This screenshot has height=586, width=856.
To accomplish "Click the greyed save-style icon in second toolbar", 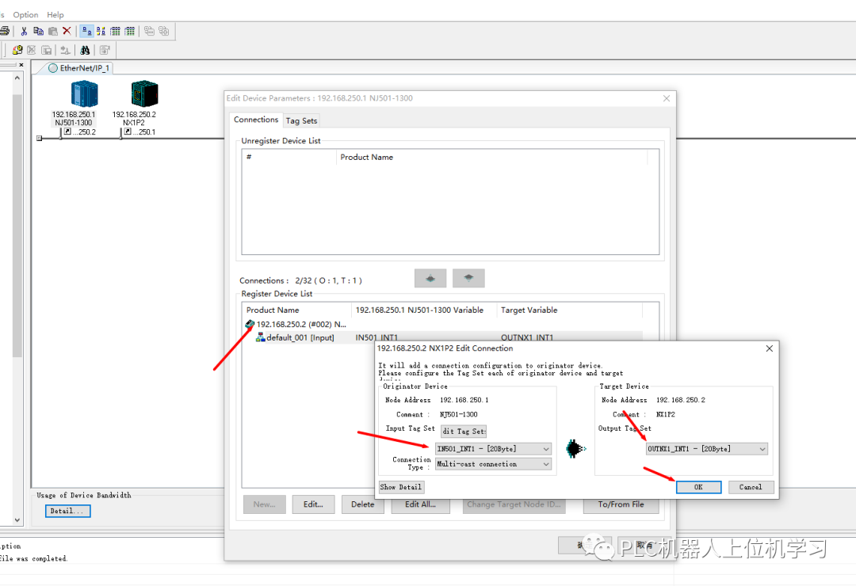I will [47, 50].
